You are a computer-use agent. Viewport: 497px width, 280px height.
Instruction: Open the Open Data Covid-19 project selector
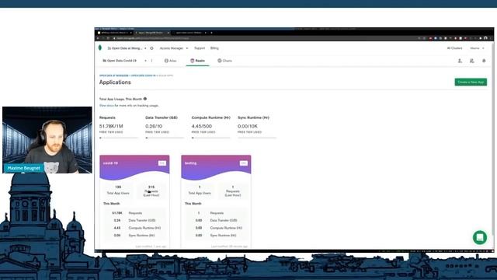pos(124,61)
